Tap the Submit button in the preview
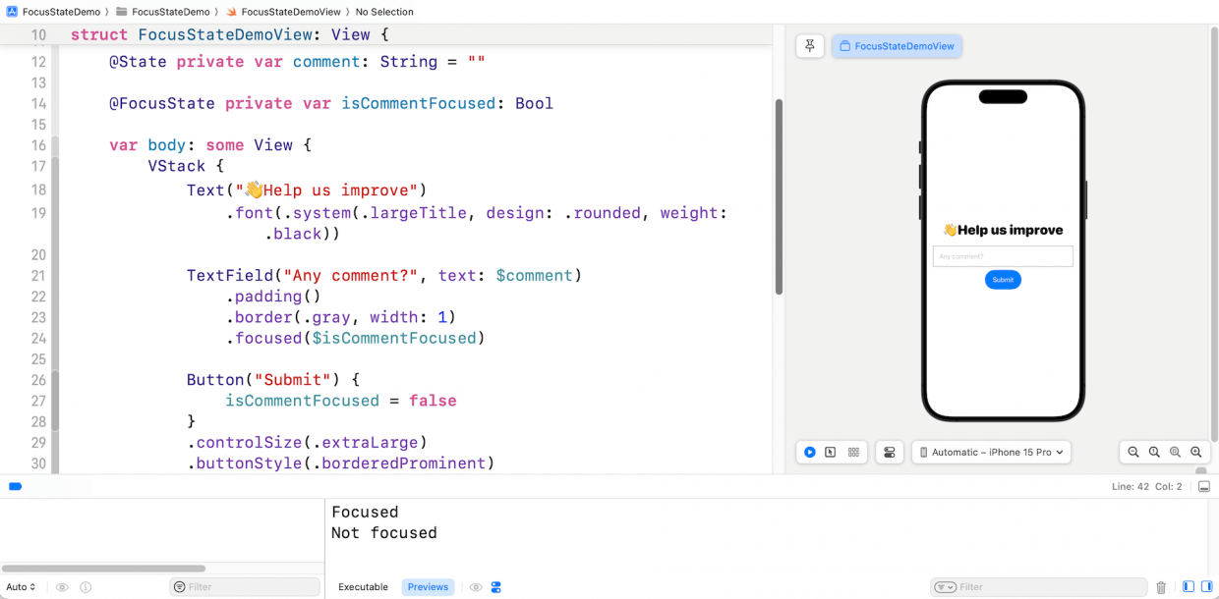 1003,280
